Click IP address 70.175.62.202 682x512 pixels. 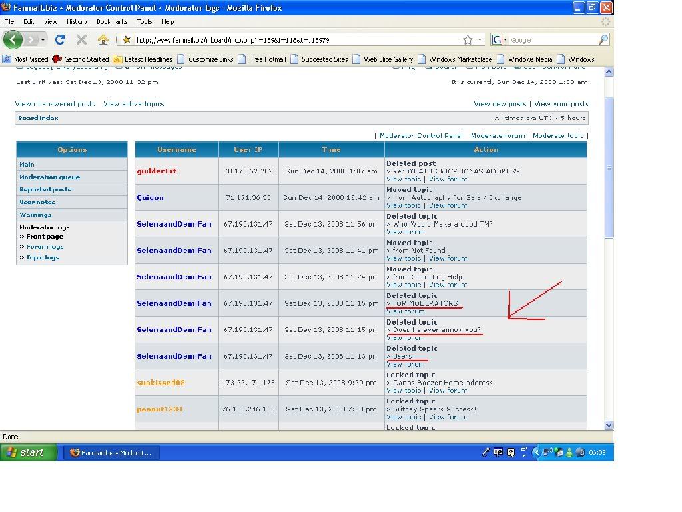[248, 171]
